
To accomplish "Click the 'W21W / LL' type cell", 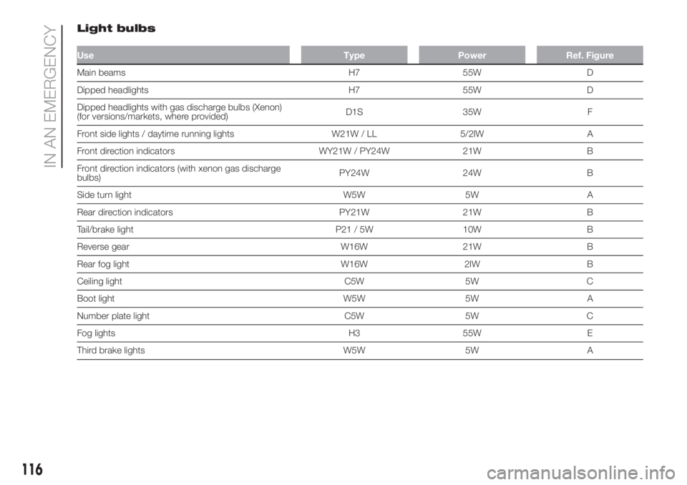I will coord(354,134).
